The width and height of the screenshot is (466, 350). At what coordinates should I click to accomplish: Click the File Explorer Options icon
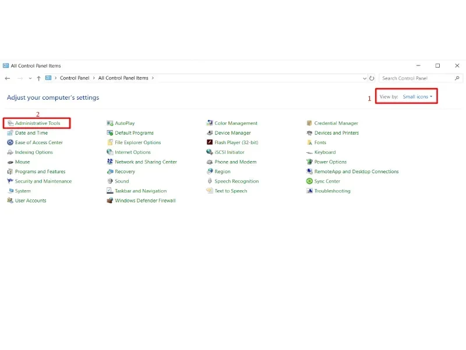click(110, 142)
